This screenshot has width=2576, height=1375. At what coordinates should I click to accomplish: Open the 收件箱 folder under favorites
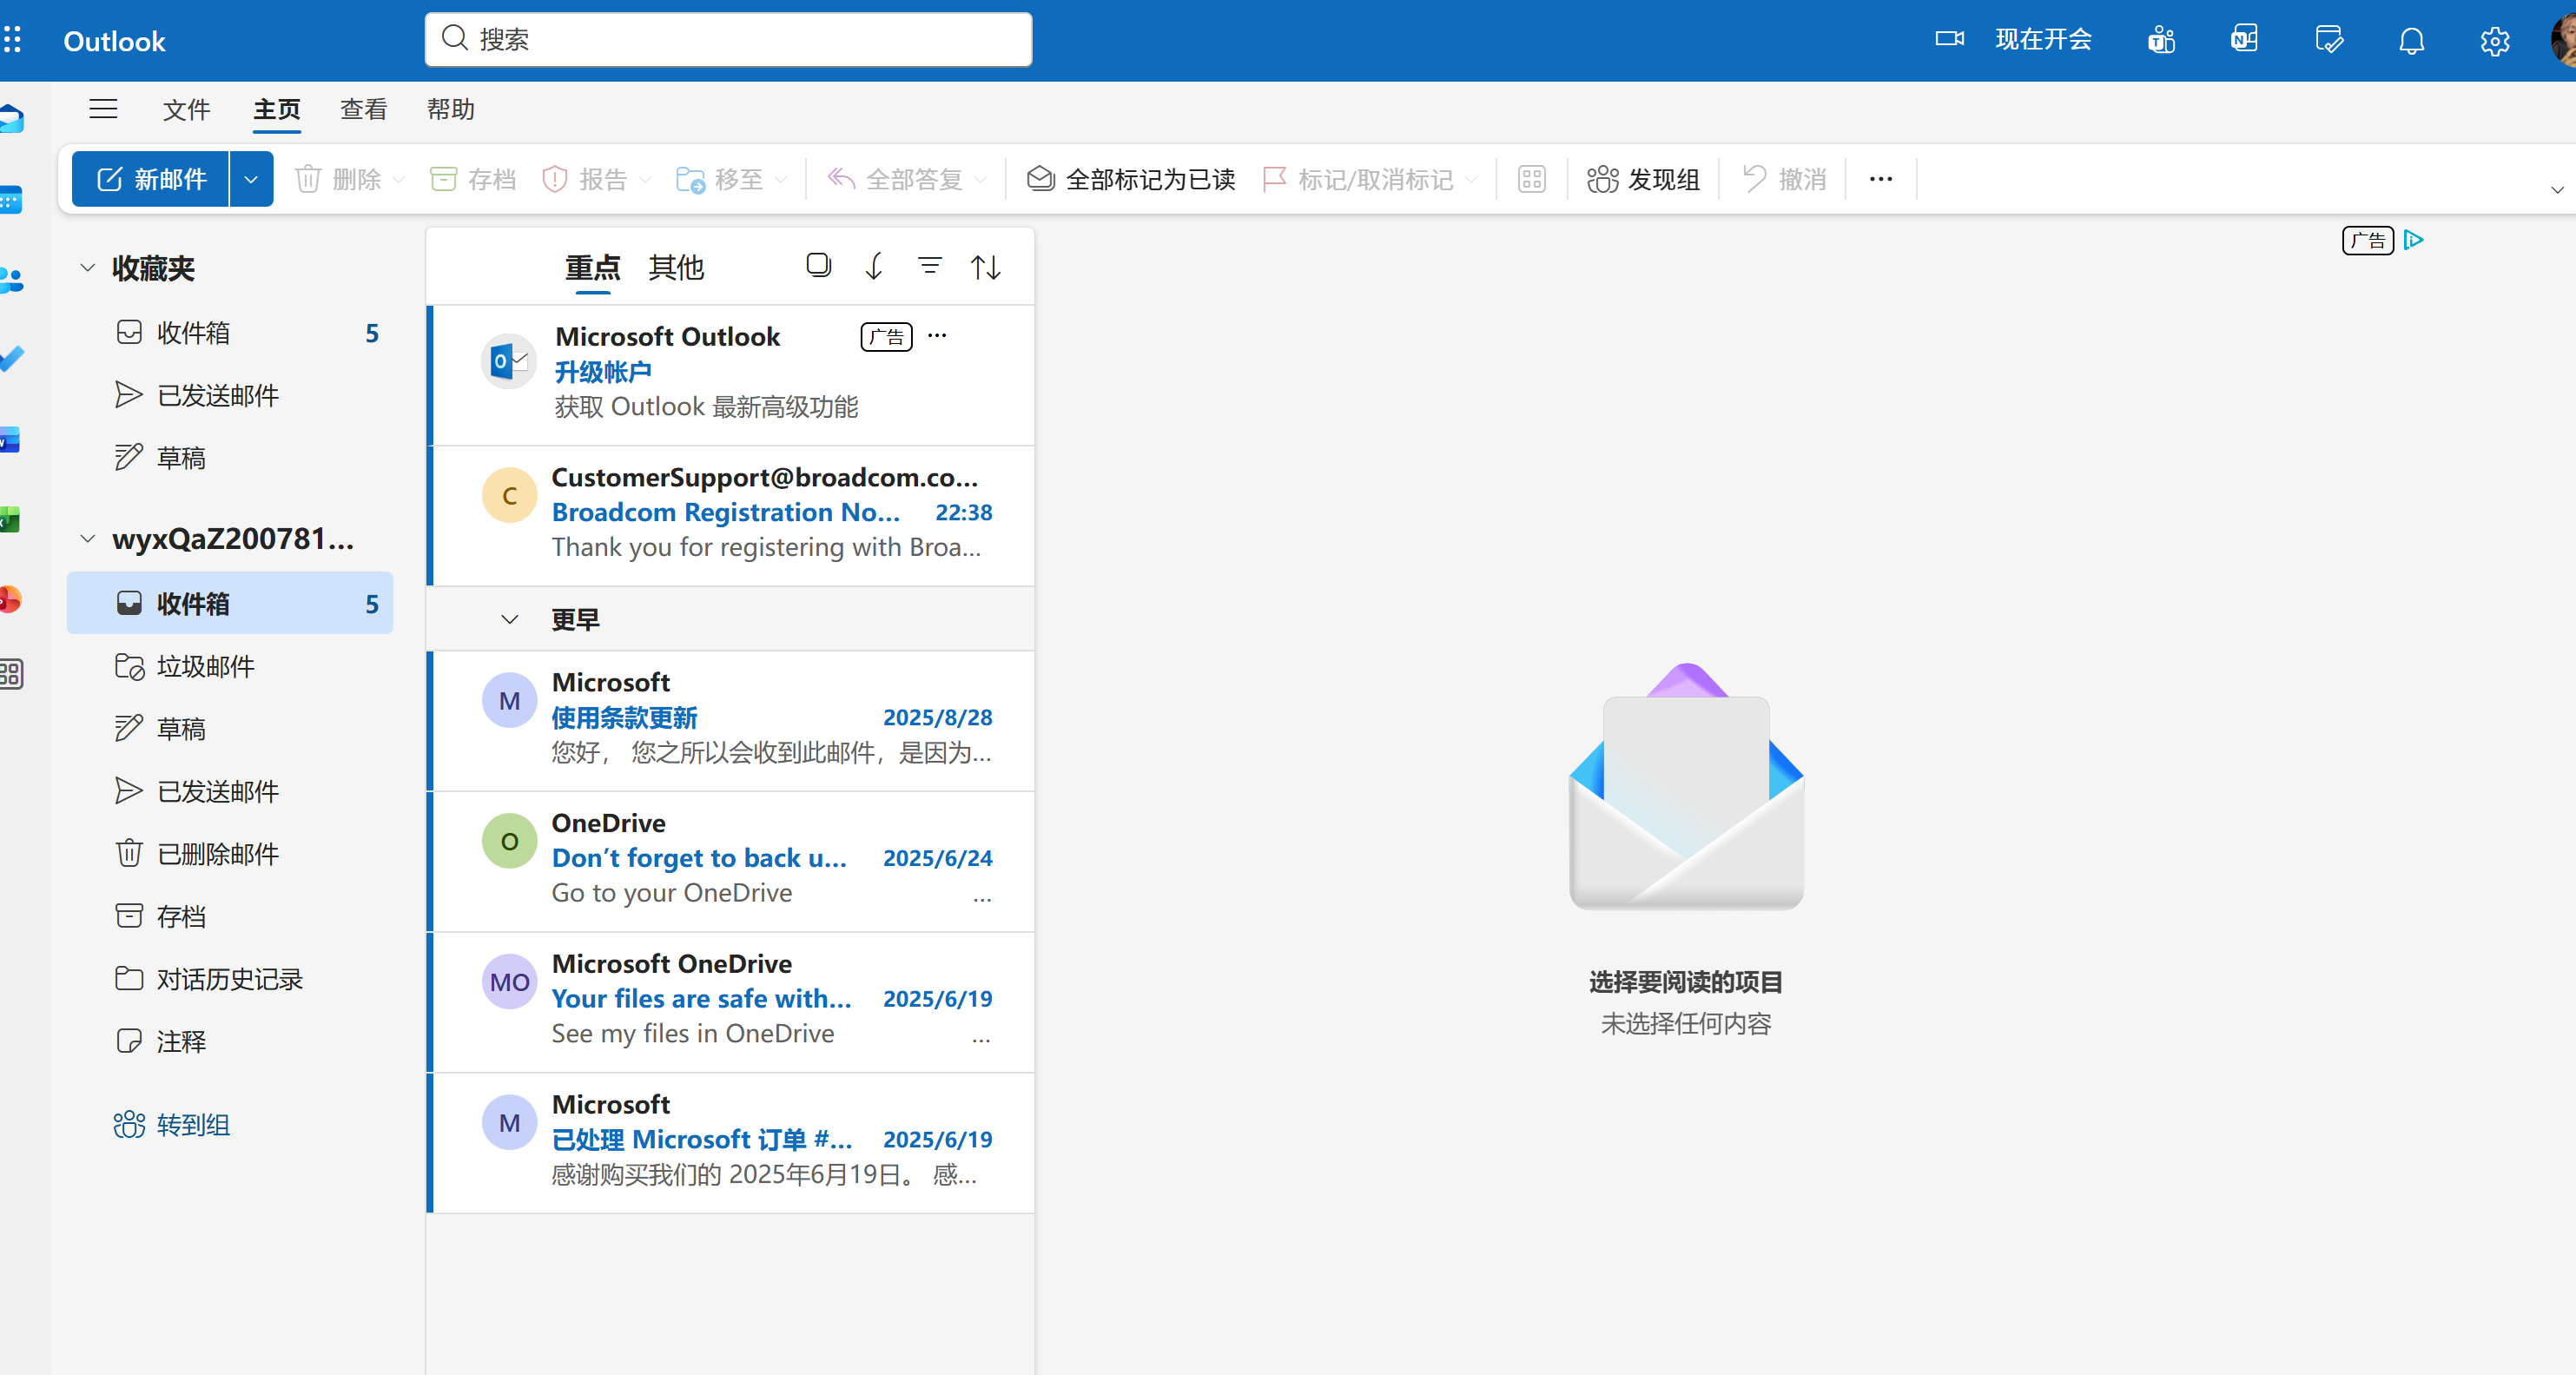point(230,333)
